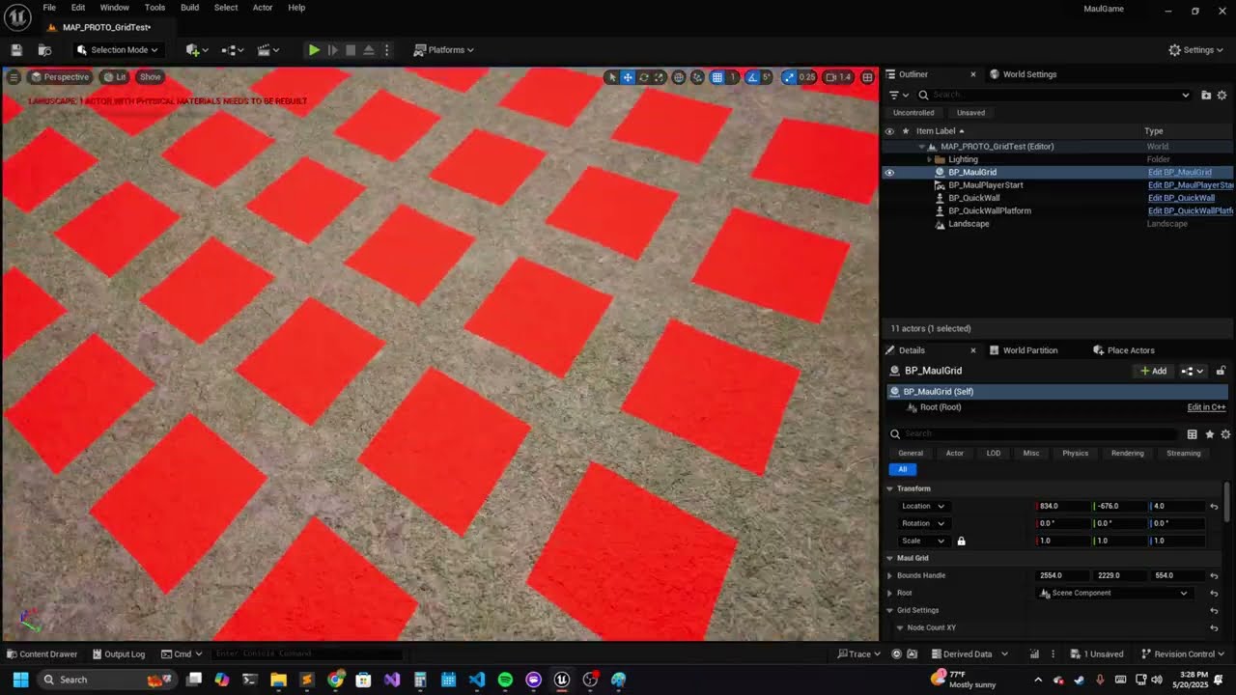
Task: Choose the Select objects arrow tool
Action: tap(611, 77)
